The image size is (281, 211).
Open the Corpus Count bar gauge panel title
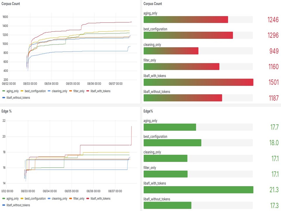153,4
